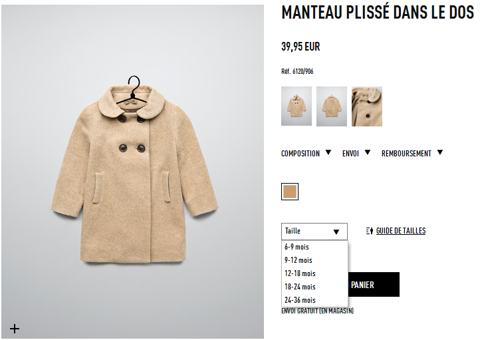Click the Composition down arrow icon
This screenshot has width=480, height=340.
point(328,152)
